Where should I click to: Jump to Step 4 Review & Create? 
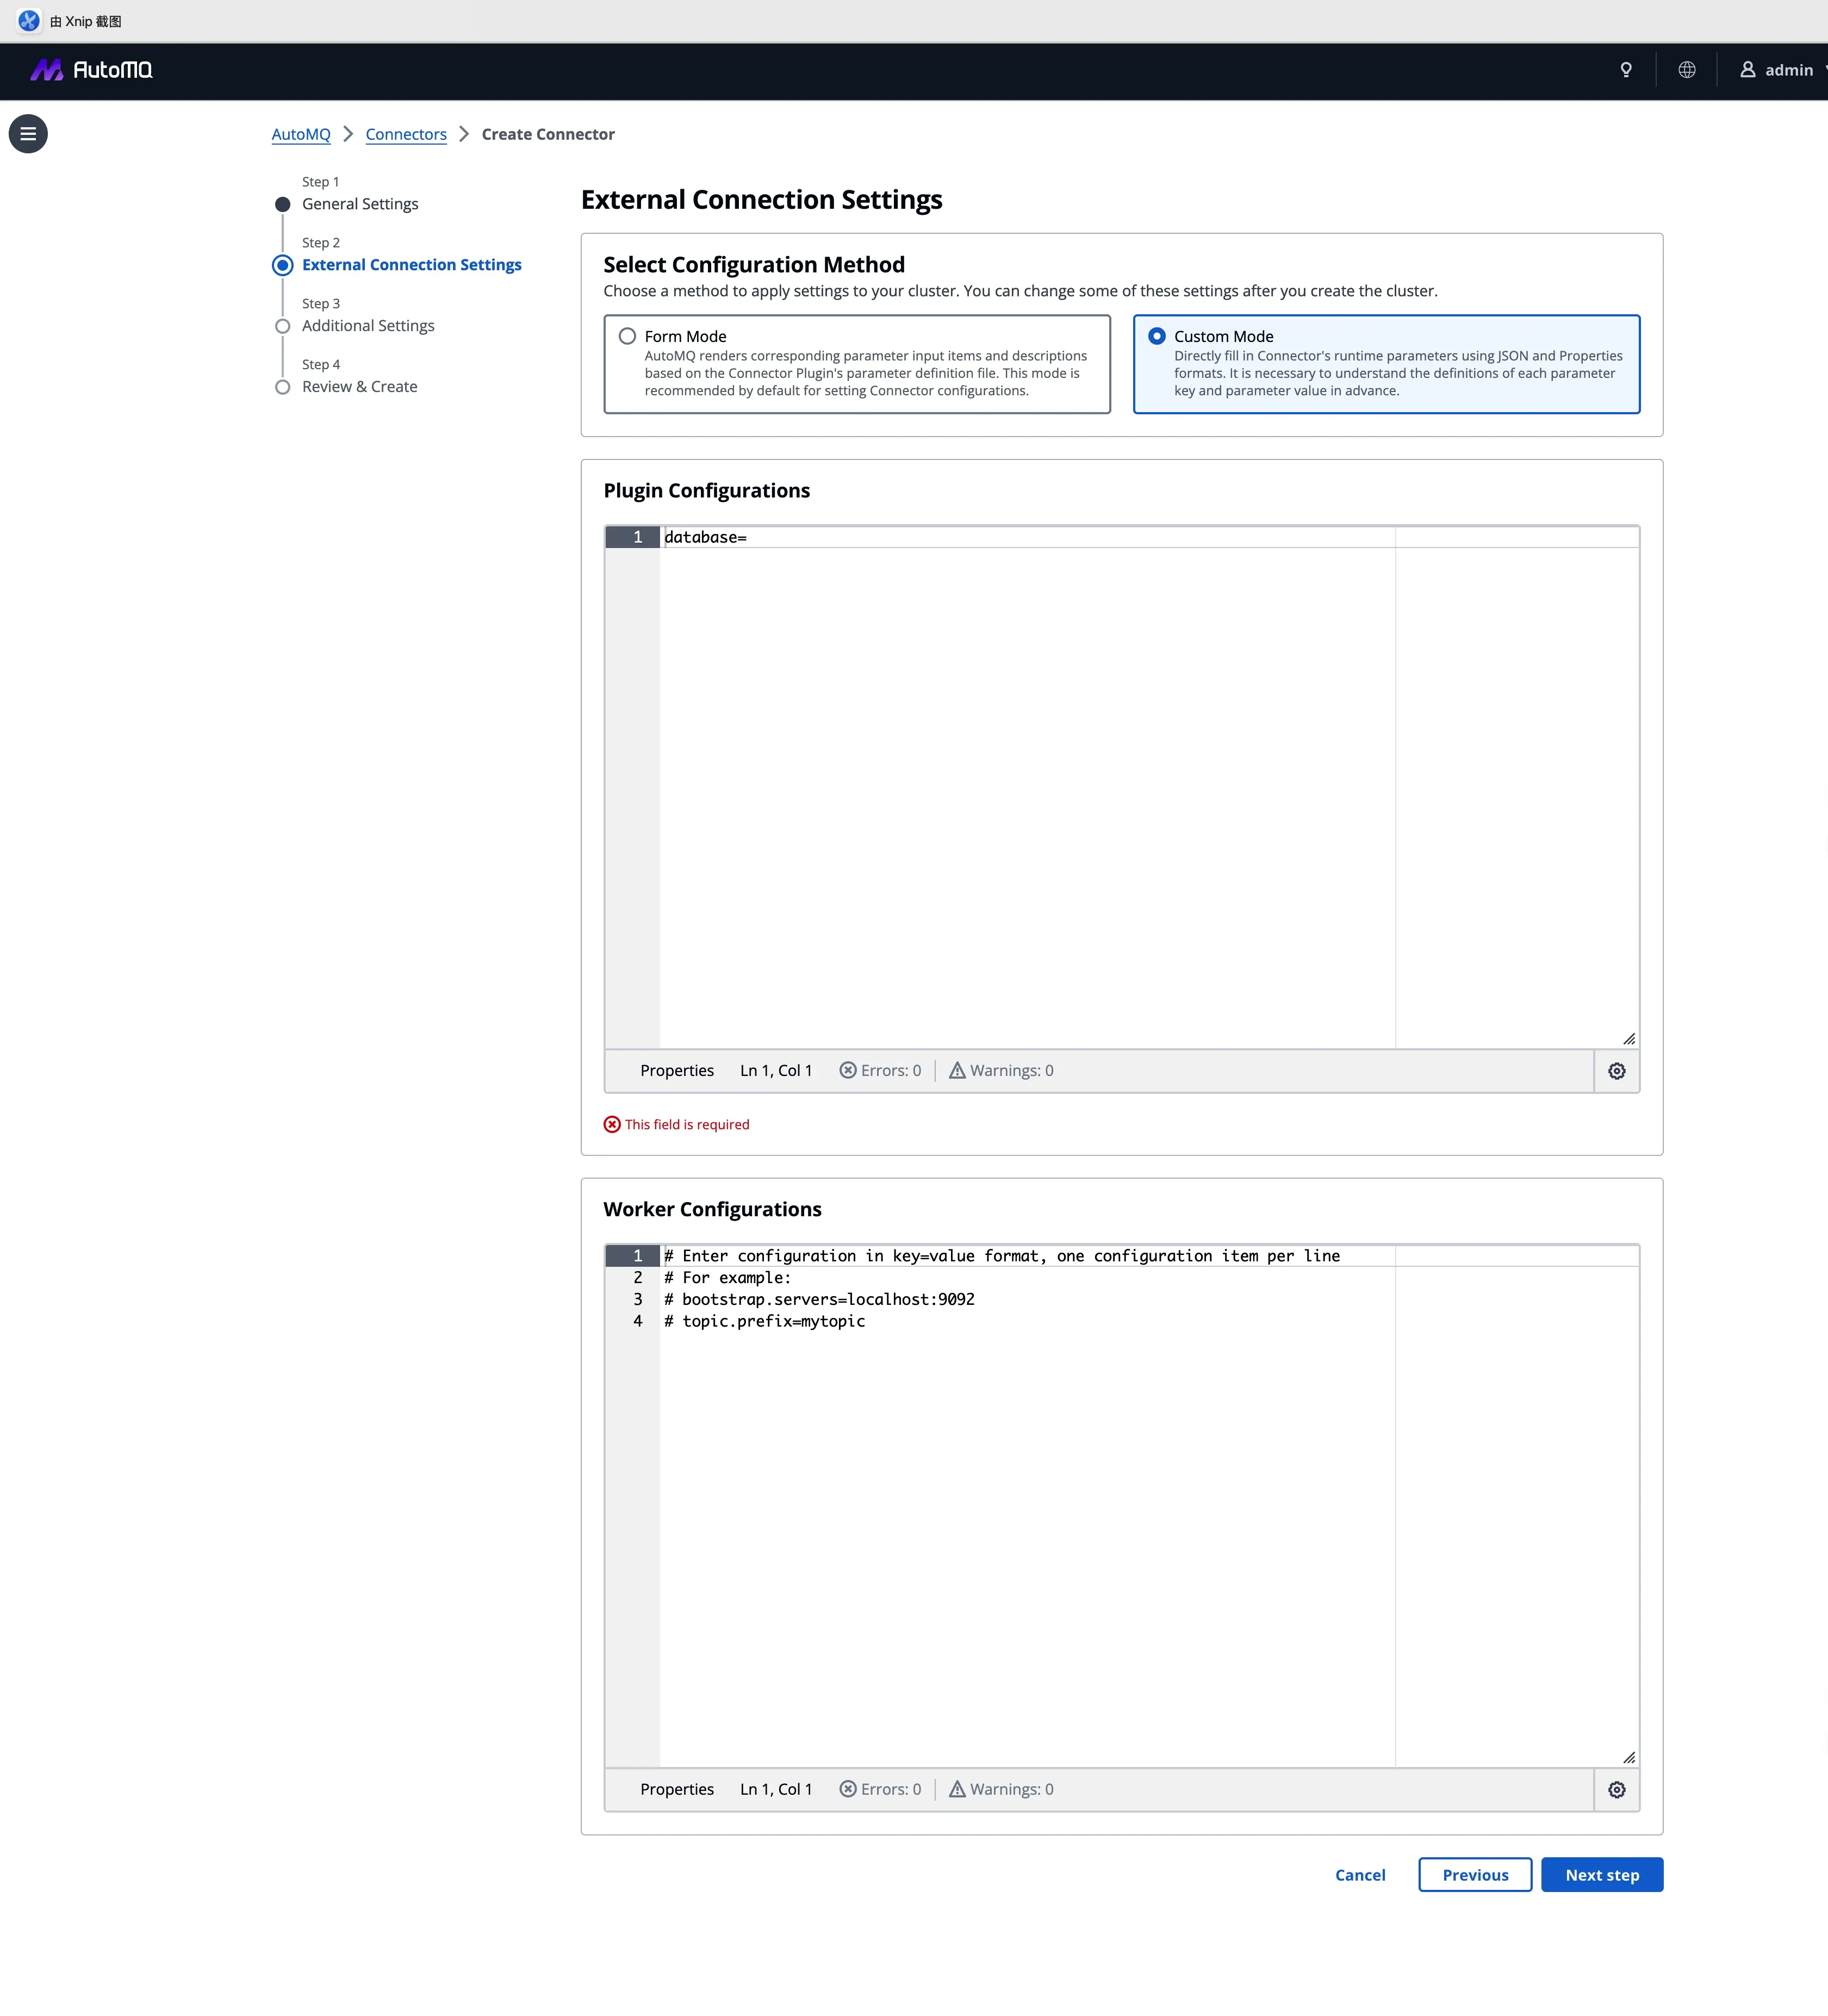(x=359, y=387)
